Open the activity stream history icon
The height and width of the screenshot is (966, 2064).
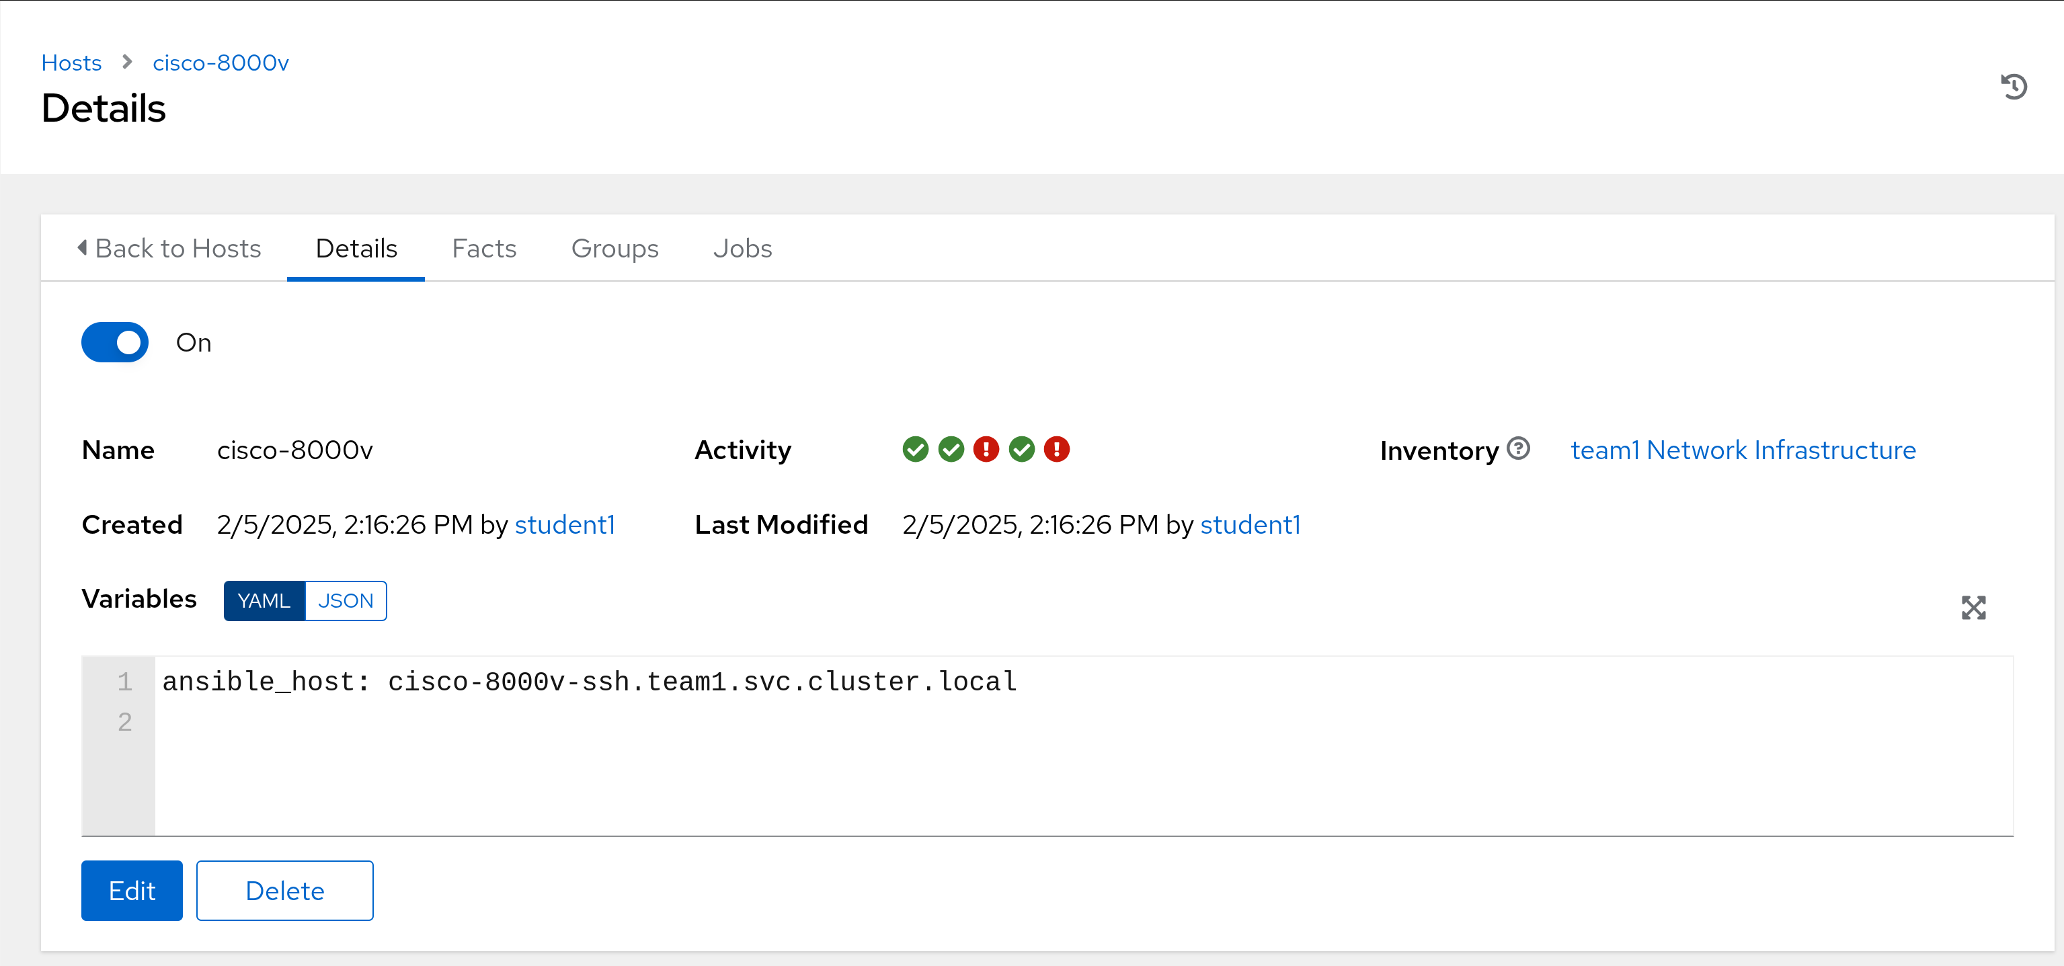point(2014,87)
